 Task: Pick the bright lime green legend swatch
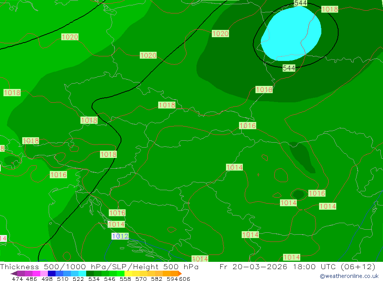[x=120, y=273]
